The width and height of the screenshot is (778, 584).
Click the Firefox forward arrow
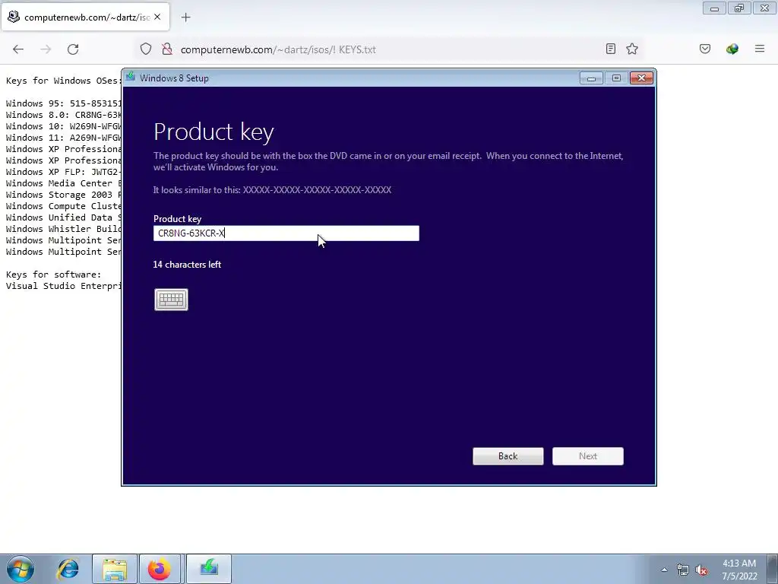46,49
